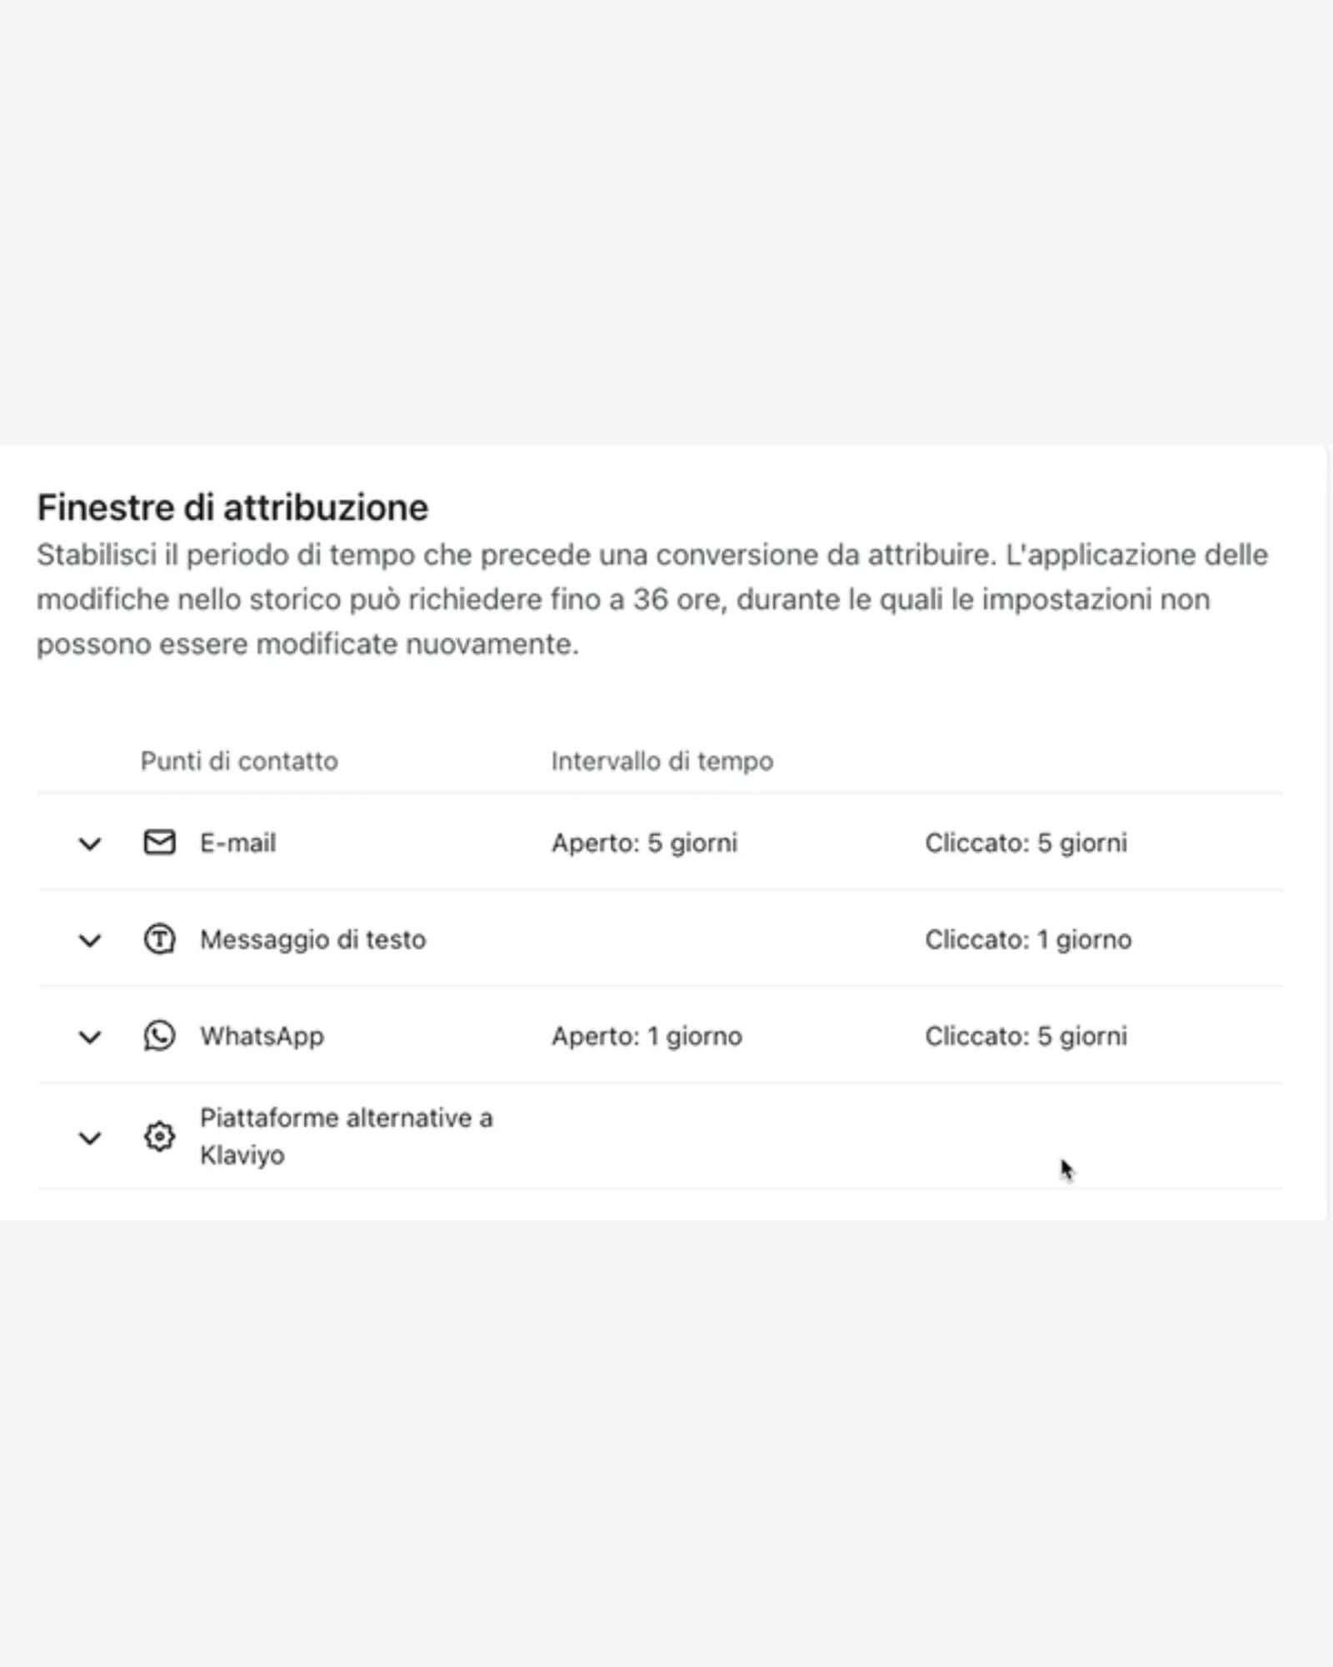
Task: Click the E-mail row label
Action: tap(237, 843)
